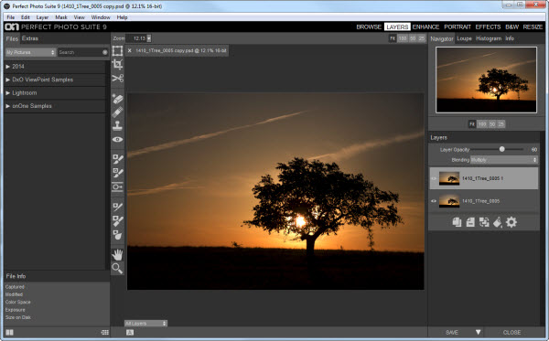Open the All Layers dropdown
Image resolution: width=549 pixels, height=341 pixels.
point(145,324)
